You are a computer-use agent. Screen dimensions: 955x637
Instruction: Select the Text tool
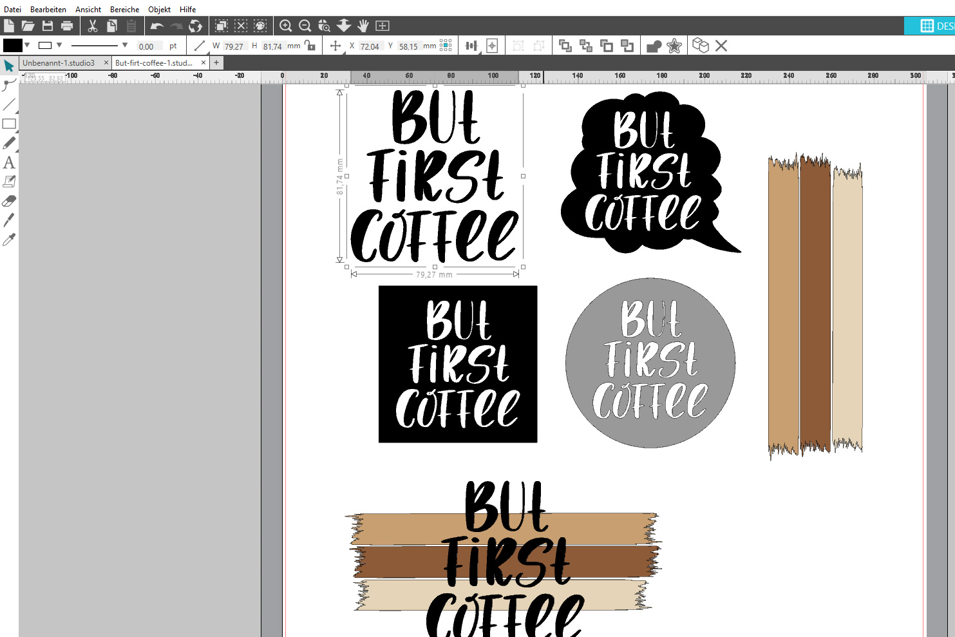[9, 162]
